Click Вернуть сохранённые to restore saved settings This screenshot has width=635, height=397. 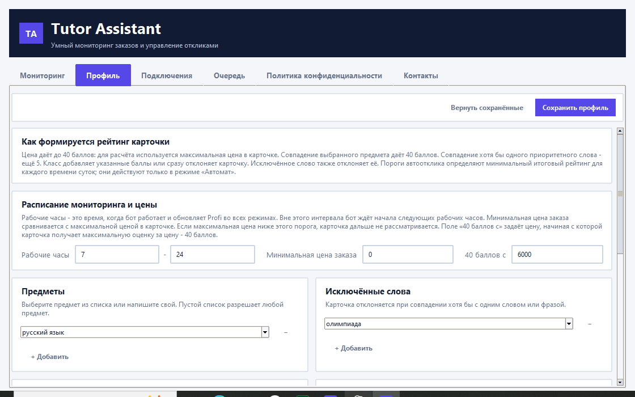487,107
